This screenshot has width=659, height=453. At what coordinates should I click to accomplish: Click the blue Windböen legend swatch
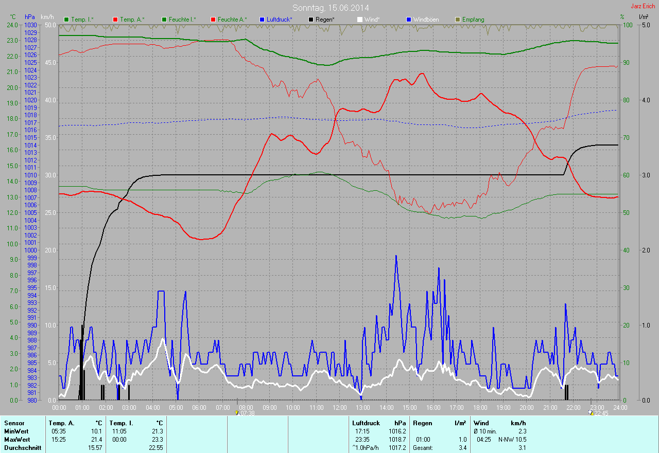[409, 20]
